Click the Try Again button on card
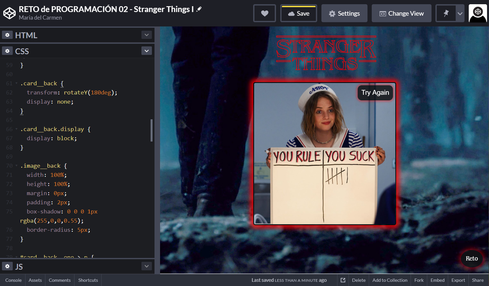489x286 pixels. [375, 93]
